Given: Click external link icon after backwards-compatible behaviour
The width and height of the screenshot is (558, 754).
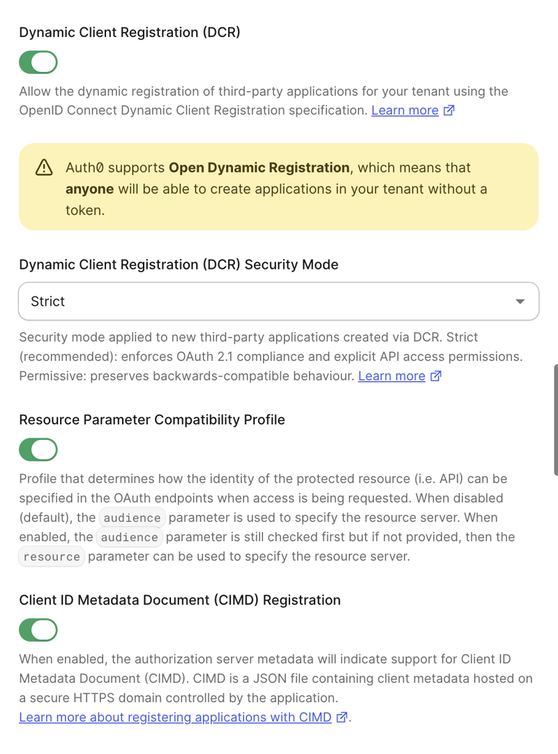Looking at the screenshot, I should tap(435, 376).
